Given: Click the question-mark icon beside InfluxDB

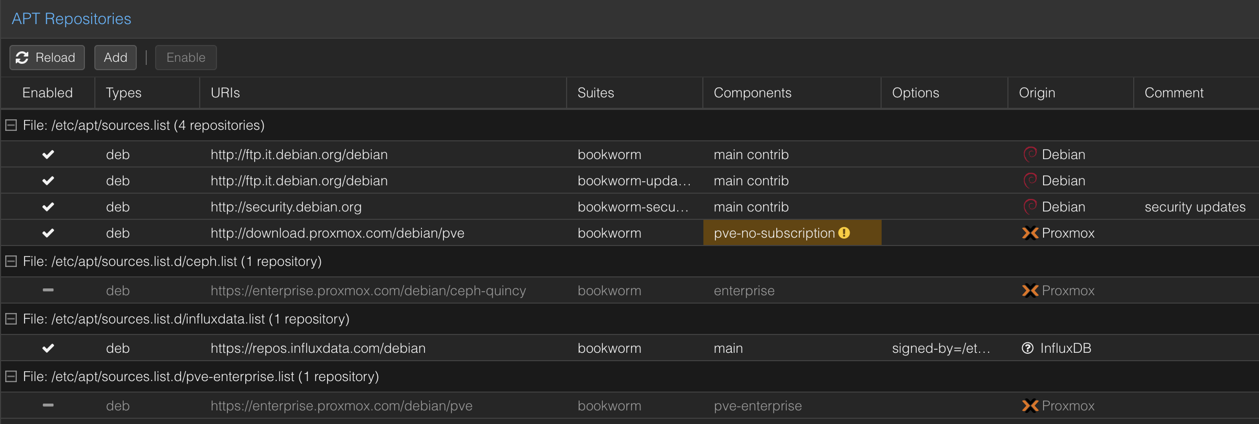Looking at the screenshot, I should [x=1028, y=348].
